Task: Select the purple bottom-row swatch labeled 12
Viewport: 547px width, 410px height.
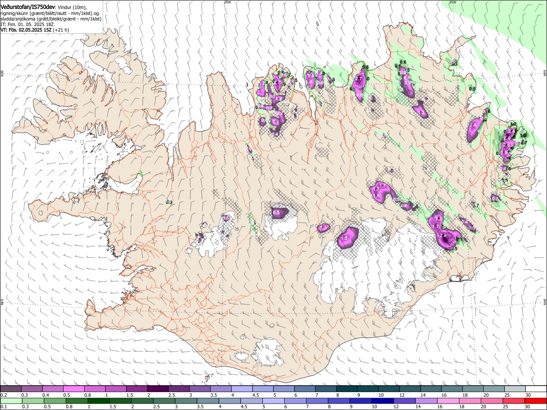Action: (x=404, y=401)
